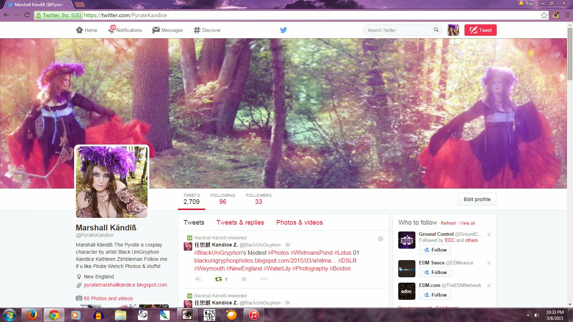573x322 pixels.
Task: Open the Chrome You profile button
Action: click(x=526, y=3)
